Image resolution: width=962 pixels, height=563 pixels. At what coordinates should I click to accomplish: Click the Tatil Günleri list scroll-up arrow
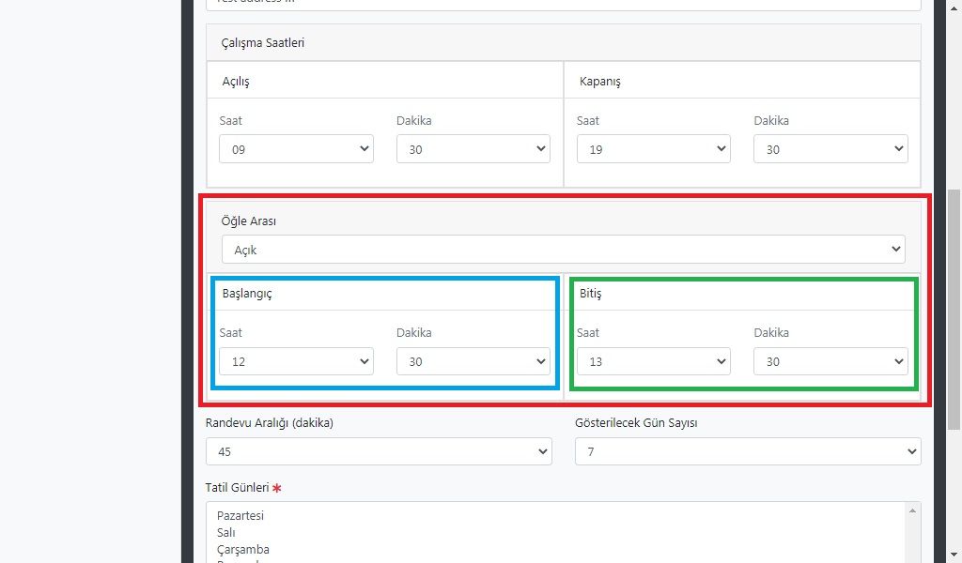pyautogui.click(x=911, y=510)
